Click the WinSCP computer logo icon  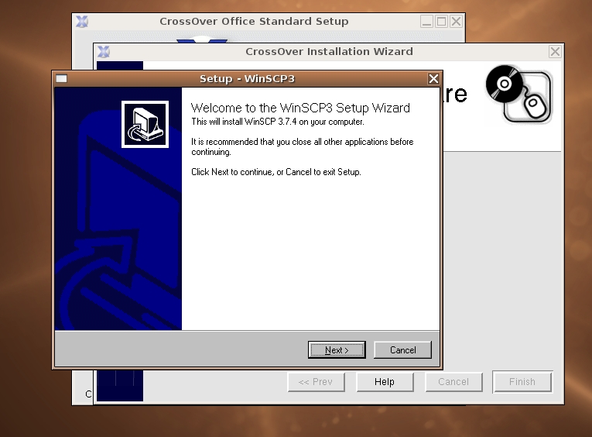point(145,123)
